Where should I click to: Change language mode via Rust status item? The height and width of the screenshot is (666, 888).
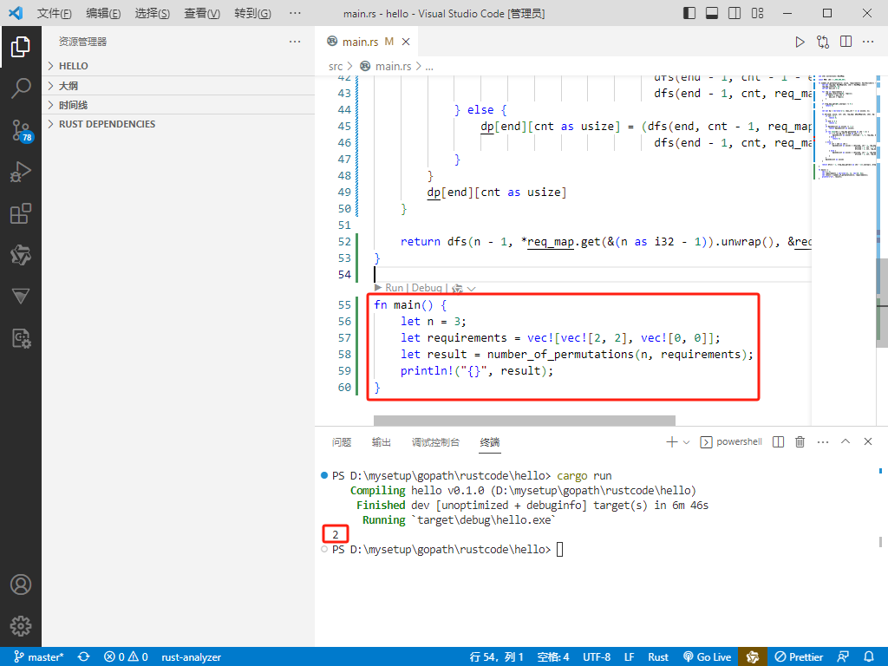[x=658, y=656]
